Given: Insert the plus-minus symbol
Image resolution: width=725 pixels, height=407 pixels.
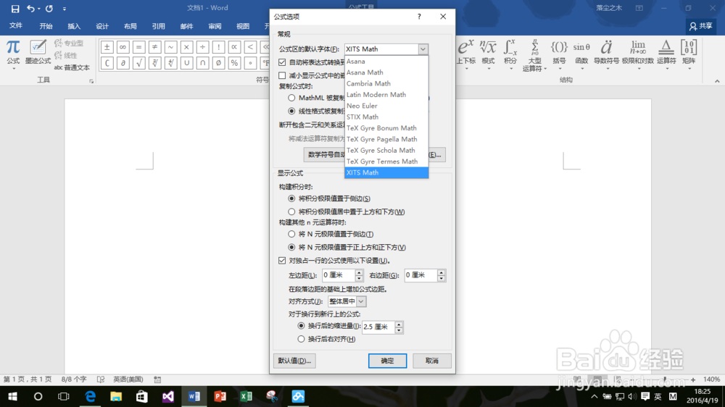Looking at the screenshot, I should (107, 47).
